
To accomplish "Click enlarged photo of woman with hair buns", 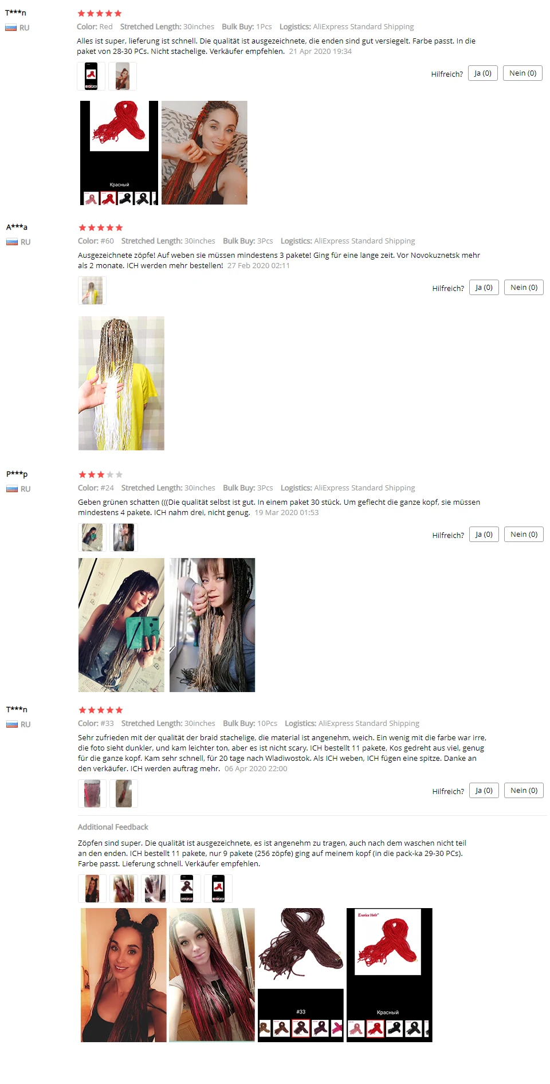I will (124, 975).
